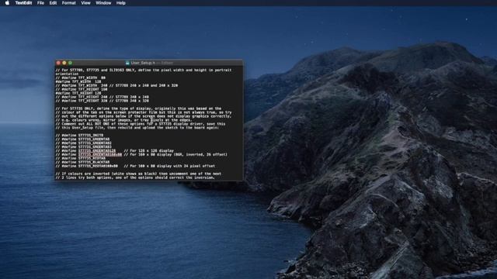Click the document icon in the title bar
Image resolution: width=497 pixels, height=279 pixels.
[x=127, y=63]
